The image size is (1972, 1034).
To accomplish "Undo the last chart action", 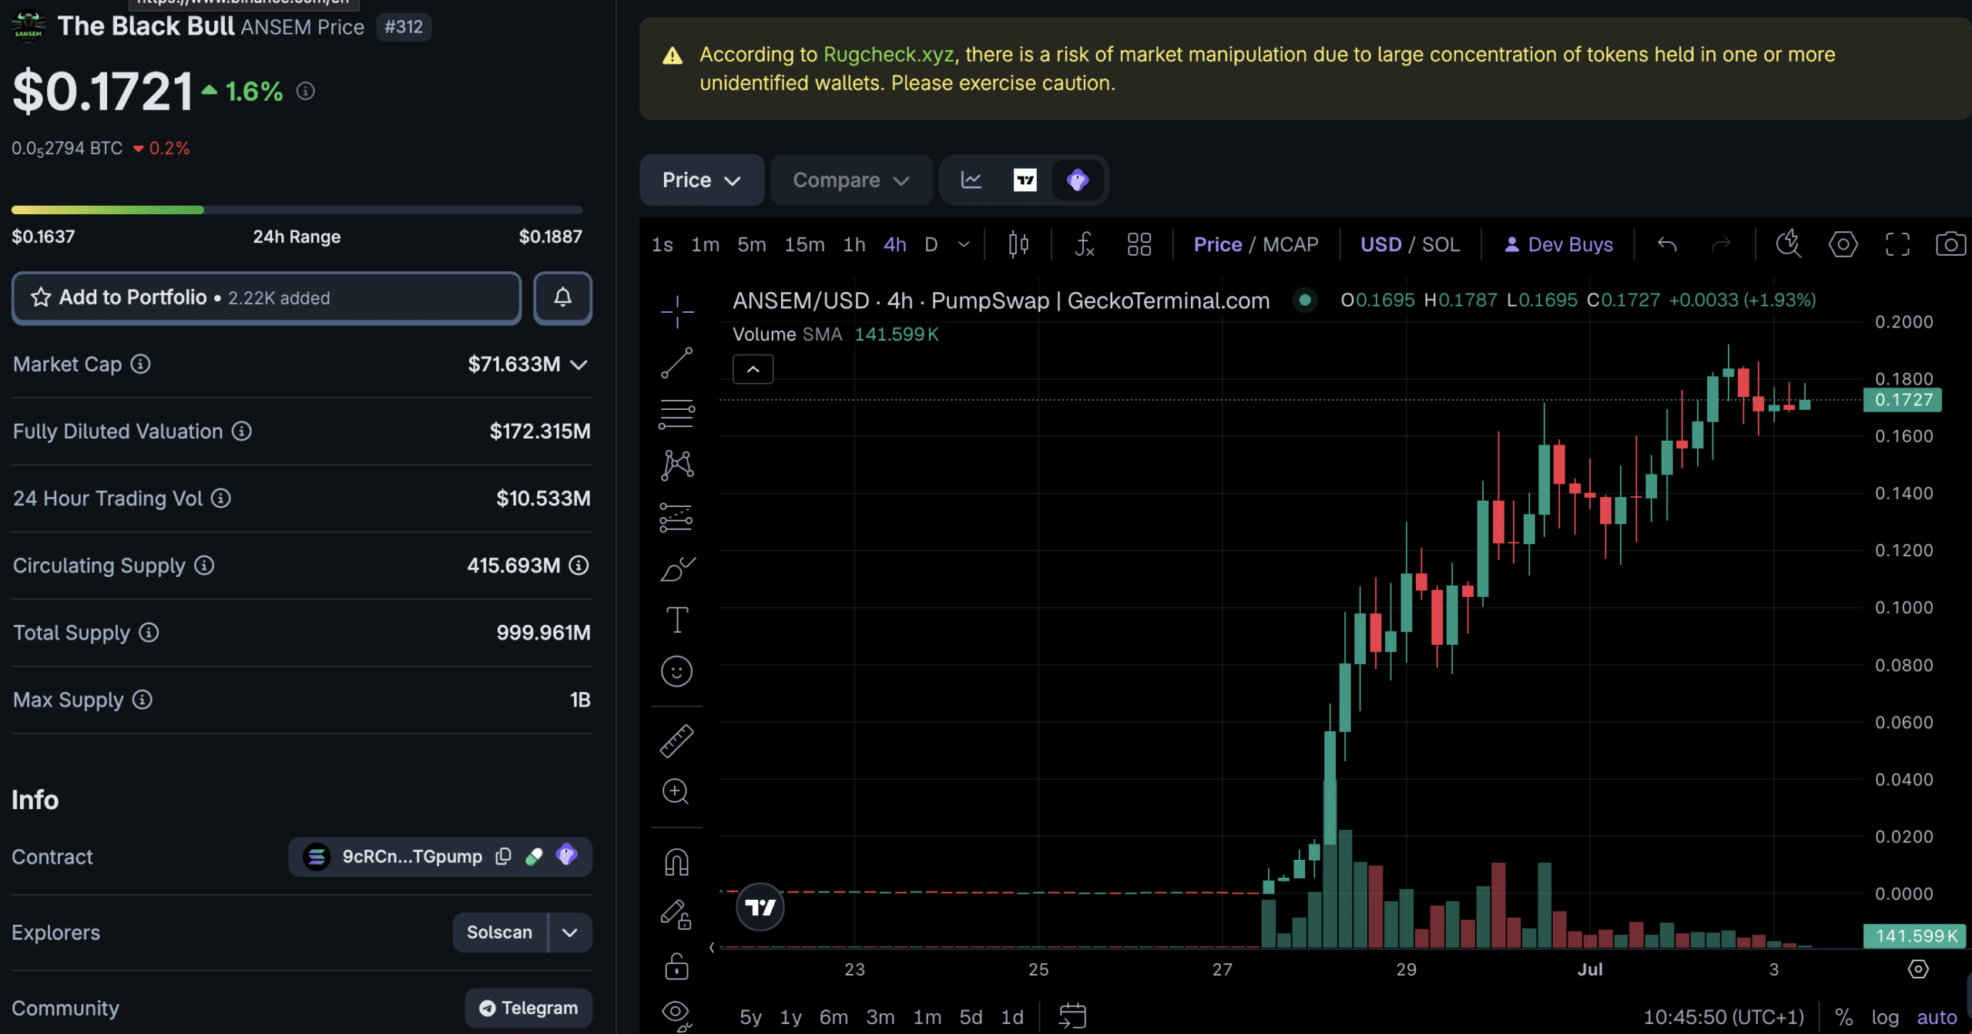I will click(x=1667, y=244).
